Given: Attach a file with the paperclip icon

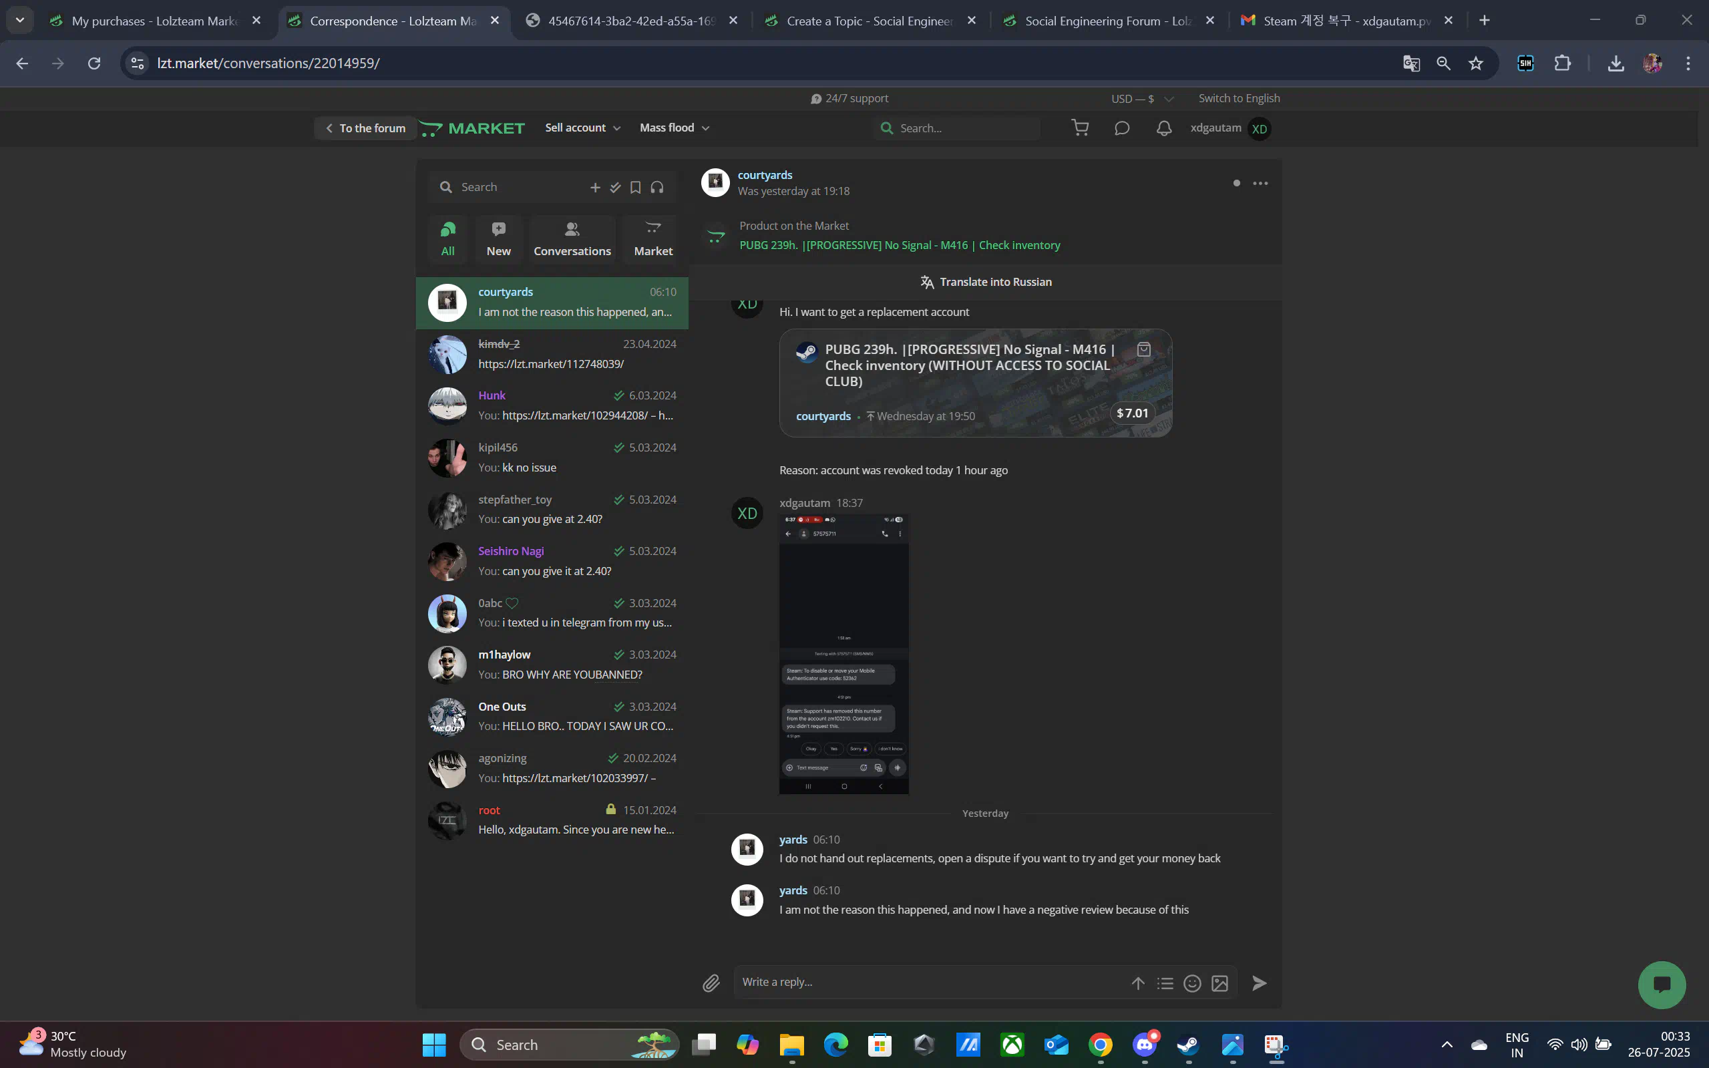Looking at the screenshot, I should click(711, 983).
